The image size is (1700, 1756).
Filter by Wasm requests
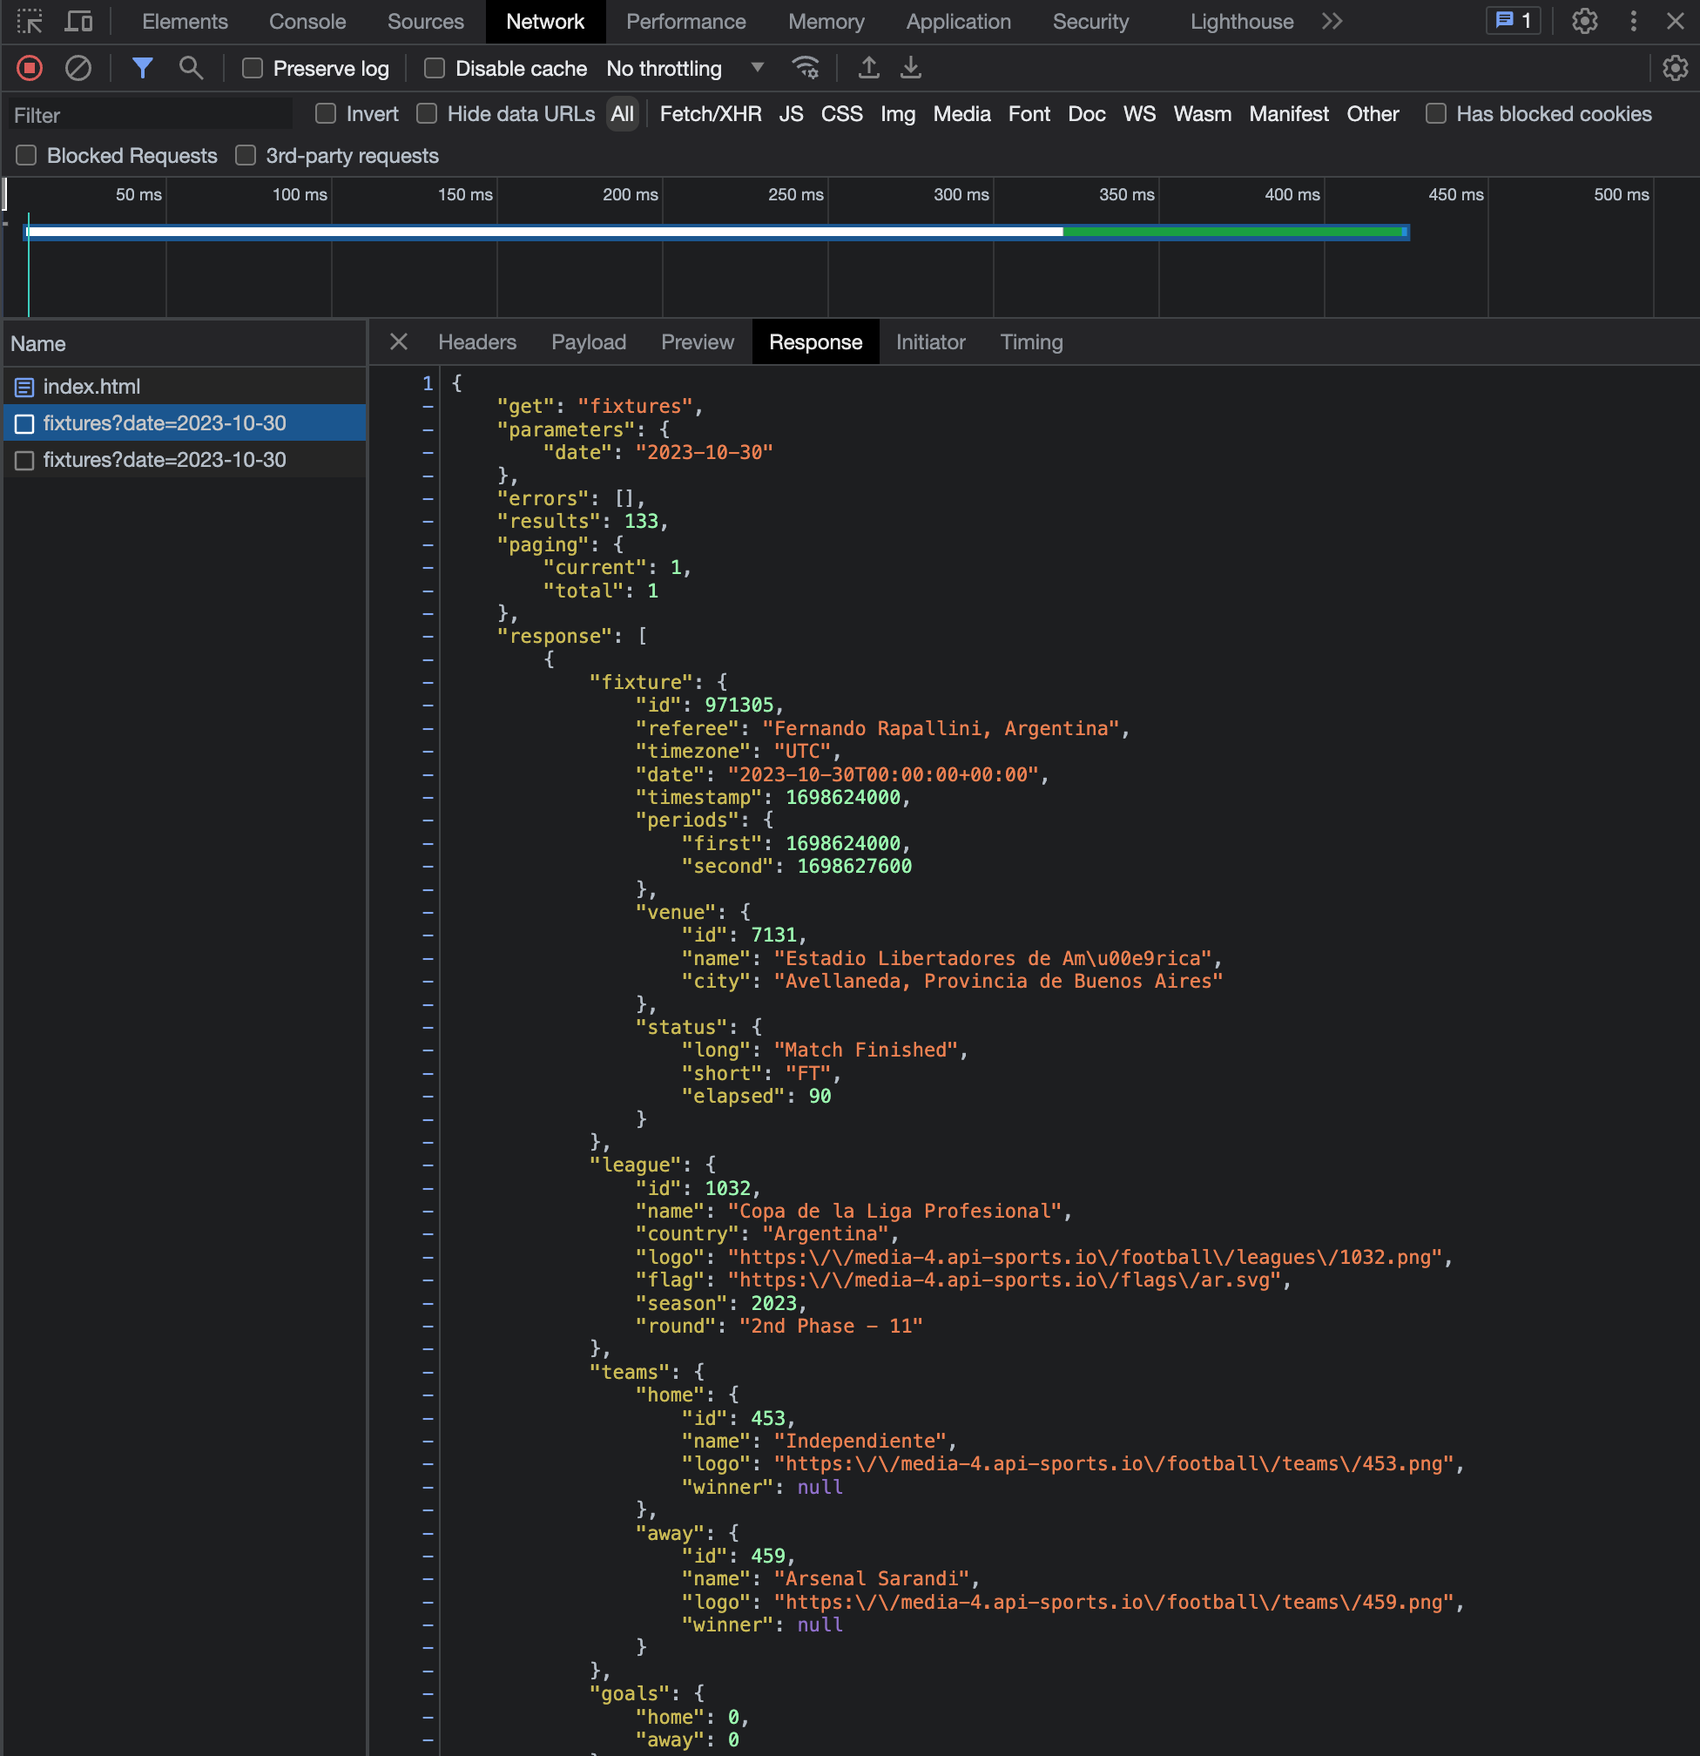(x=1202, y=114)
